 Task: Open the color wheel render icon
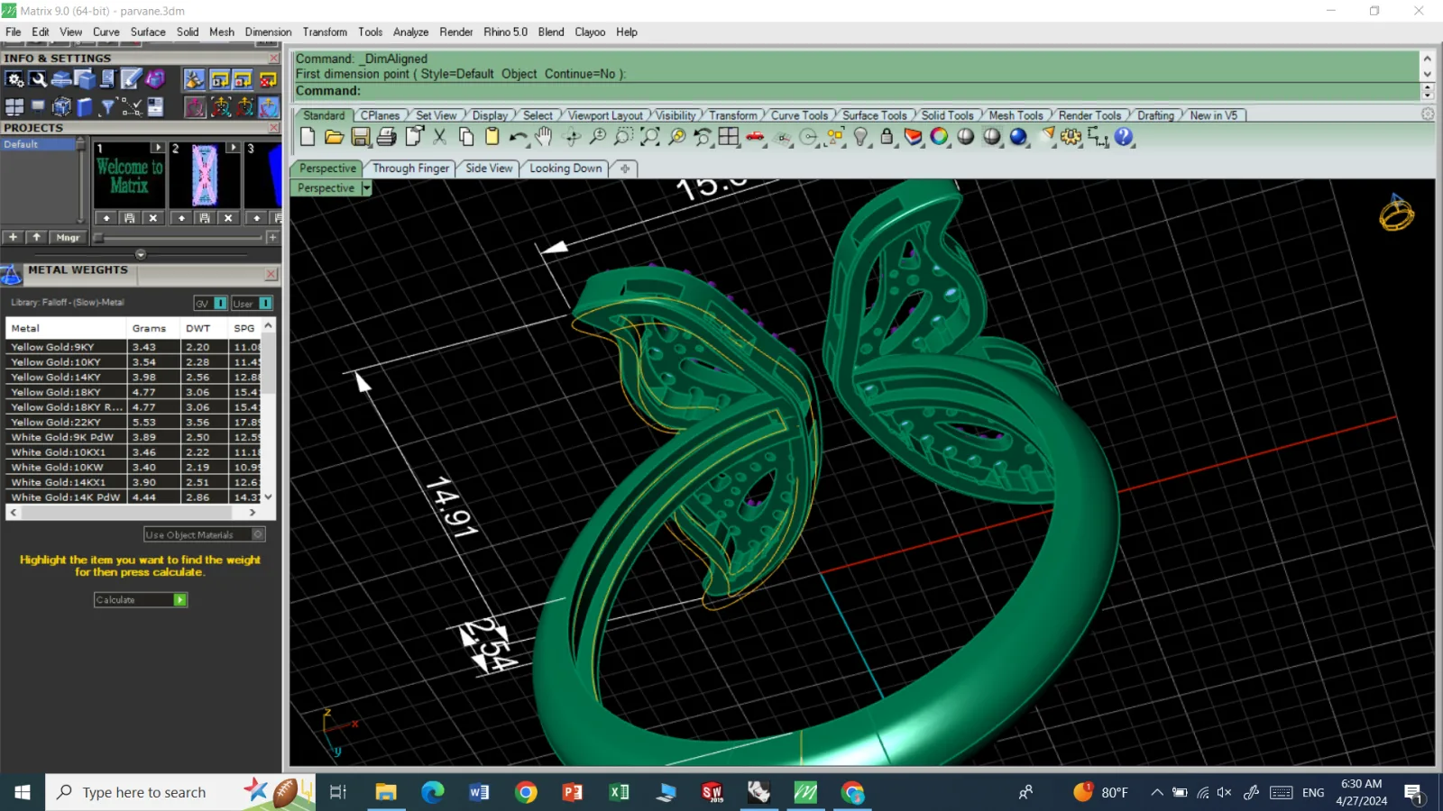point(940,137)
